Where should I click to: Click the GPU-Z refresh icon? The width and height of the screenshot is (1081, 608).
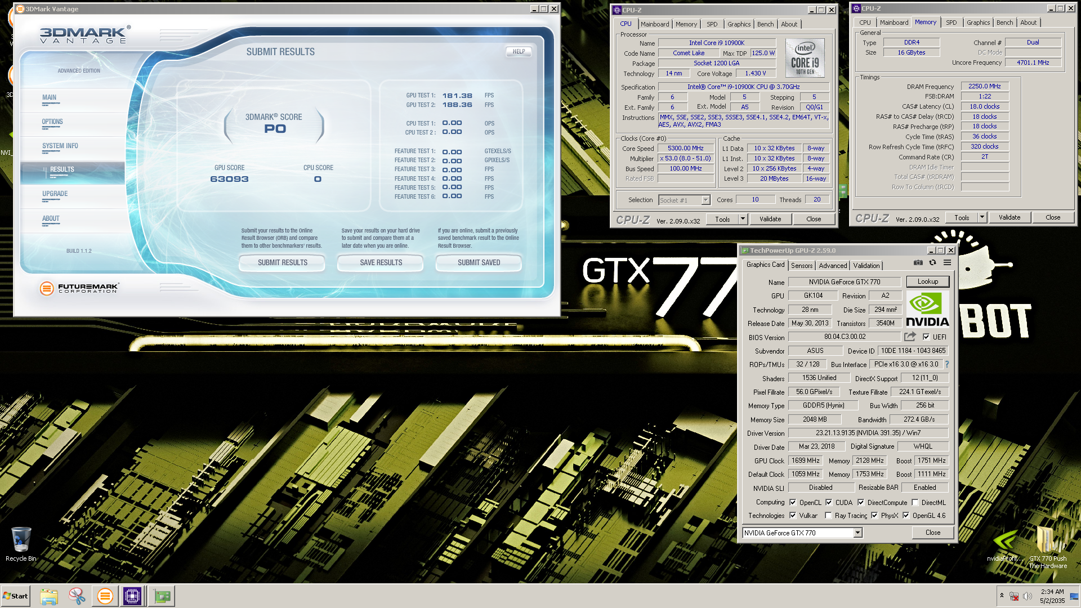click(932, 263)
